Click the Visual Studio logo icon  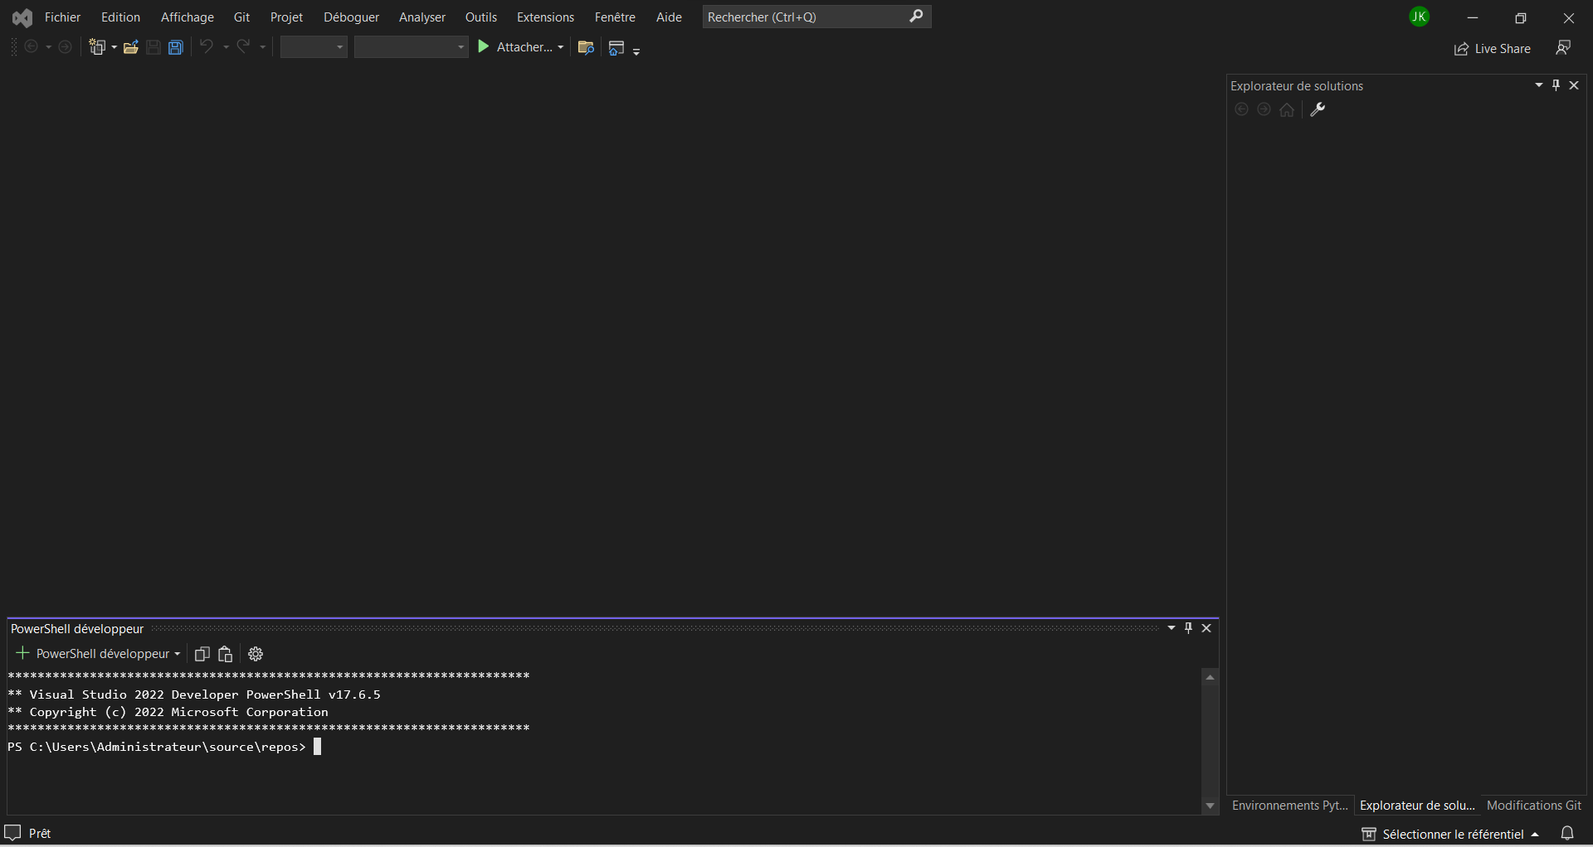tap(22, 17)
